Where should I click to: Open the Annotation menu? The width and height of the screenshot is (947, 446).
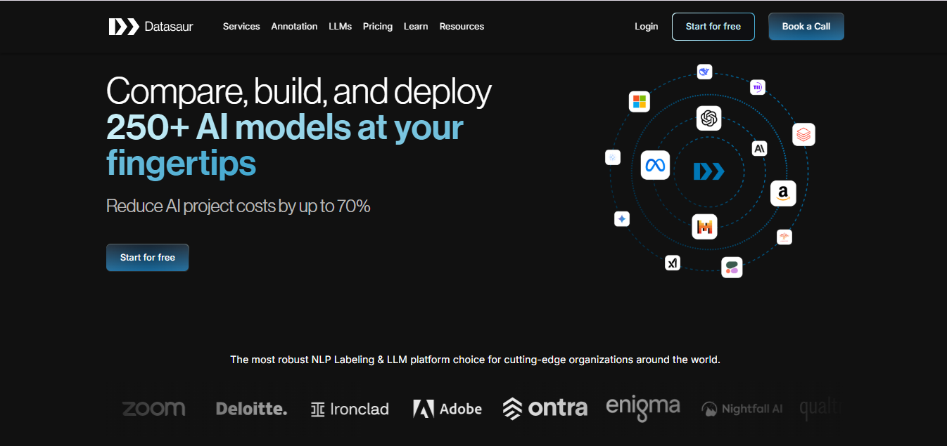(x=294, y=27)
